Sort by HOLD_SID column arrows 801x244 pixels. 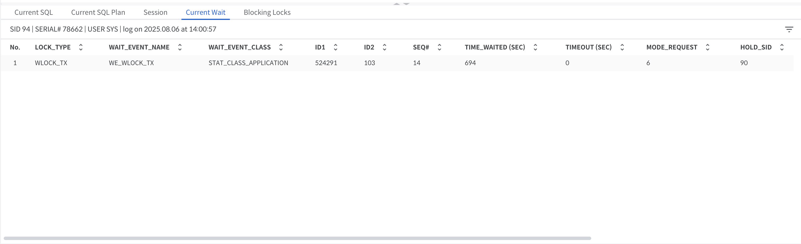coord(782,47)
